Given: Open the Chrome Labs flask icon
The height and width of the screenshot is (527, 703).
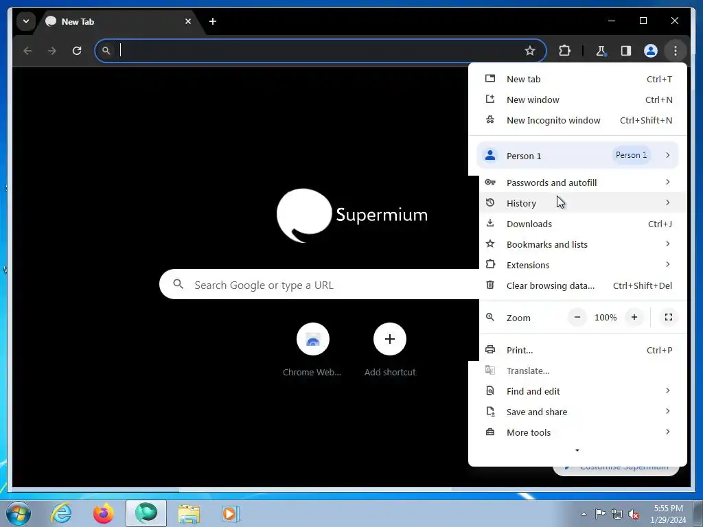Looking at the screenshot, I should click(x=601, y=51).
